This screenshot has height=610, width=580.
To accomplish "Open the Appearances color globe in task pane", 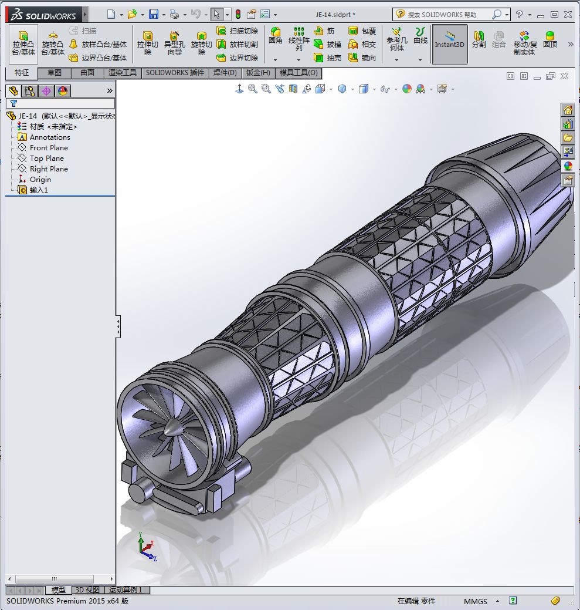I will coord(567,166).
